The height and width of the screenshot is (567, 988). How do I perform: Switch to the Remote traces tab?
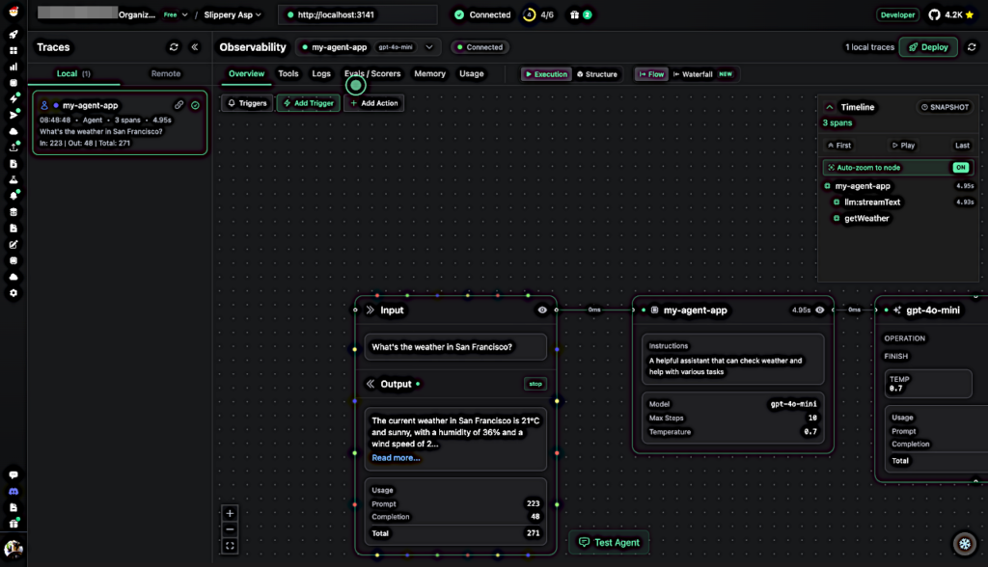pos(165,74)
